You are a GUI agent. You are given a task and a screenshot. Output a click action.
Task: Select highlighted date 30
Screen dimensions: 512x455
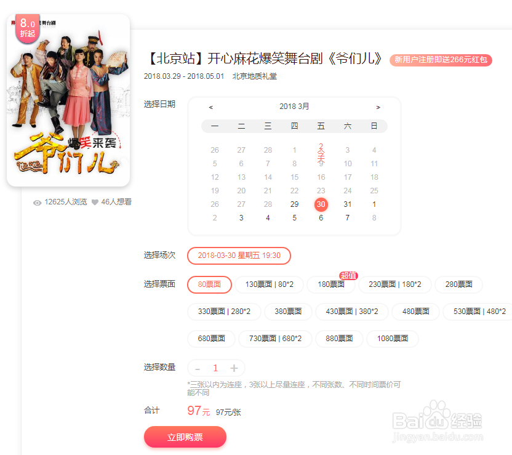pyautogui.click(x=321, y=204)
